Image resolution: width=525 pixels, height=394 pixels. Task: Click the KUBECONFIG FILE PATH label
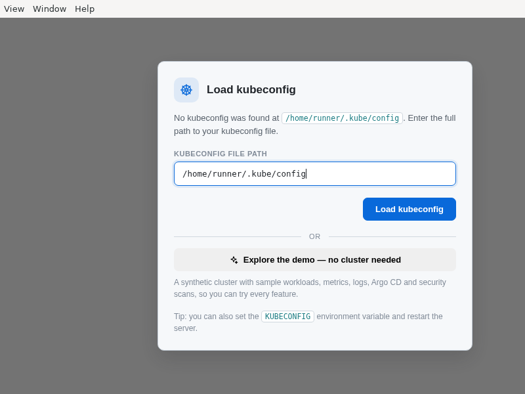[220, 154]
